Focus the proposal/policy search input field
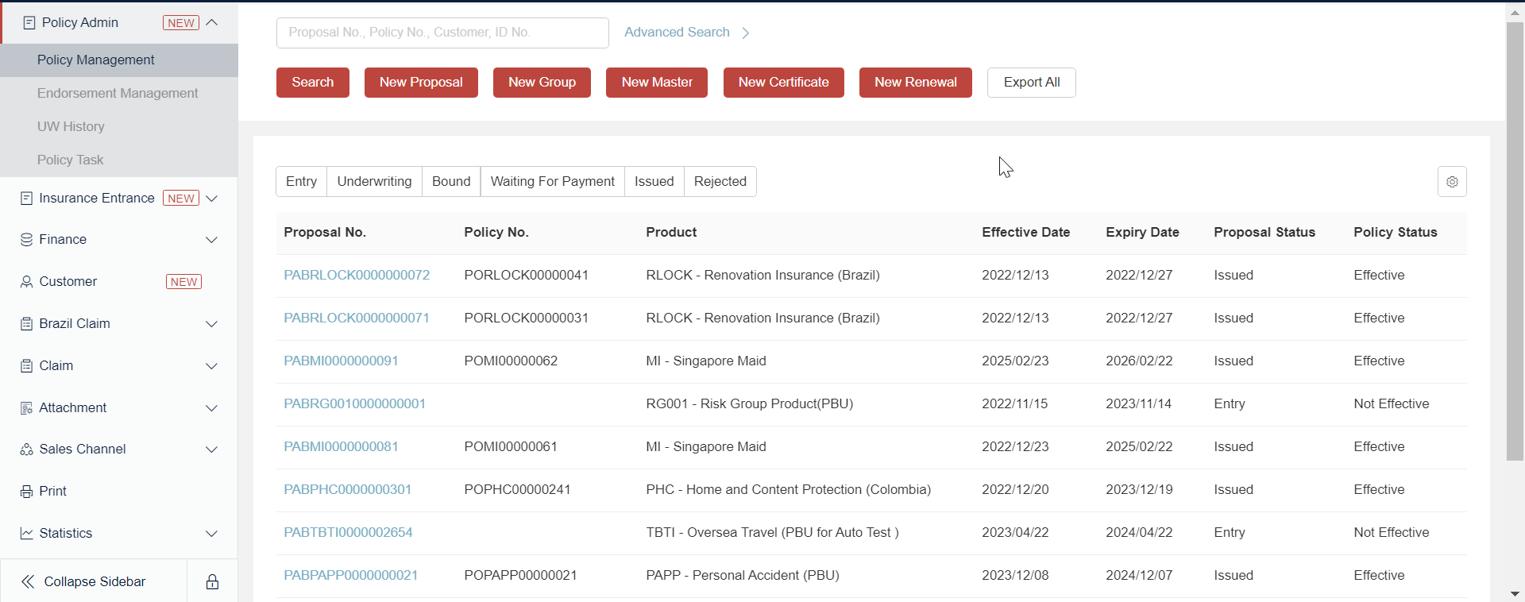The height and width of the screenshot is (602, 1525). click(x=442, y=33)
